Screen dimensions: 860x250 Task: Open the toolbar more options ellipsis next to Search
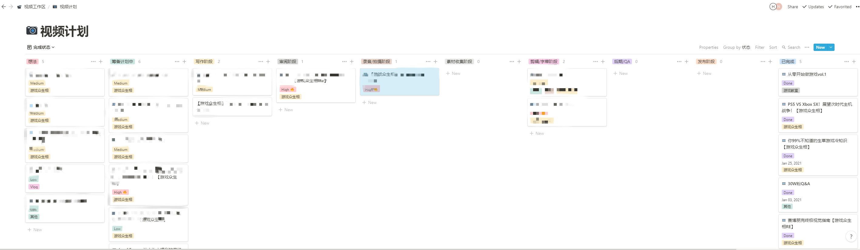click(807, 47)
